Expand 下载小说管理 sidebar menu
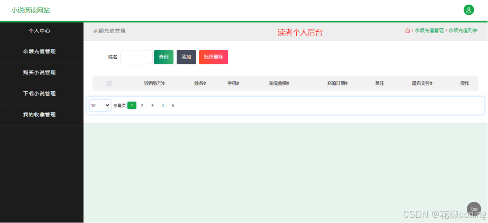Viewport: 488px width, 223px height. click(x=42, y=93)
